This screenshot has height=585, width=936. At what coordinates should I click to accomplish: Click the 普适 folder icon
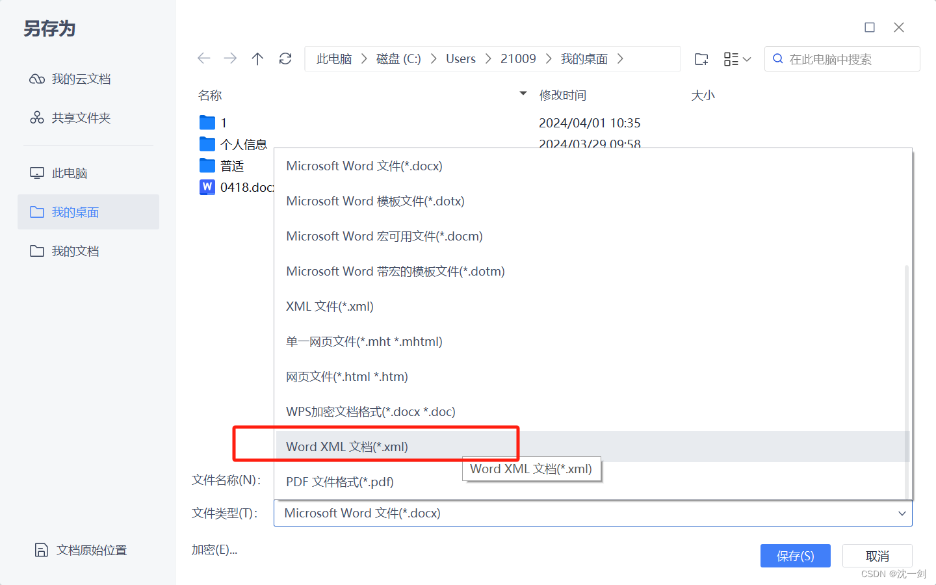click(207, 165)
